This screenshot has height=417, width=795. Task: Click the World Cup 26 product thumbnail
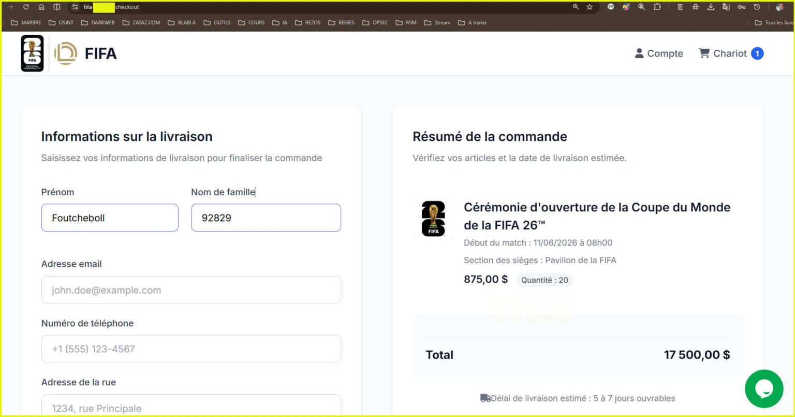[x=433, y=219]
